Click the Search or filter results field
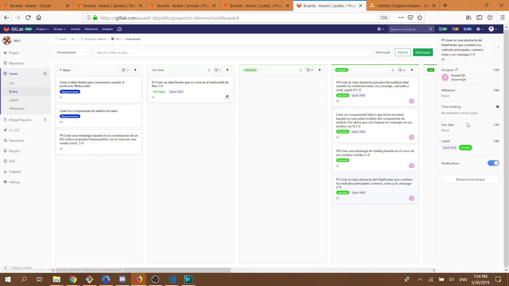The width and height of the screenshot is (509, 286). coord(232,52)
